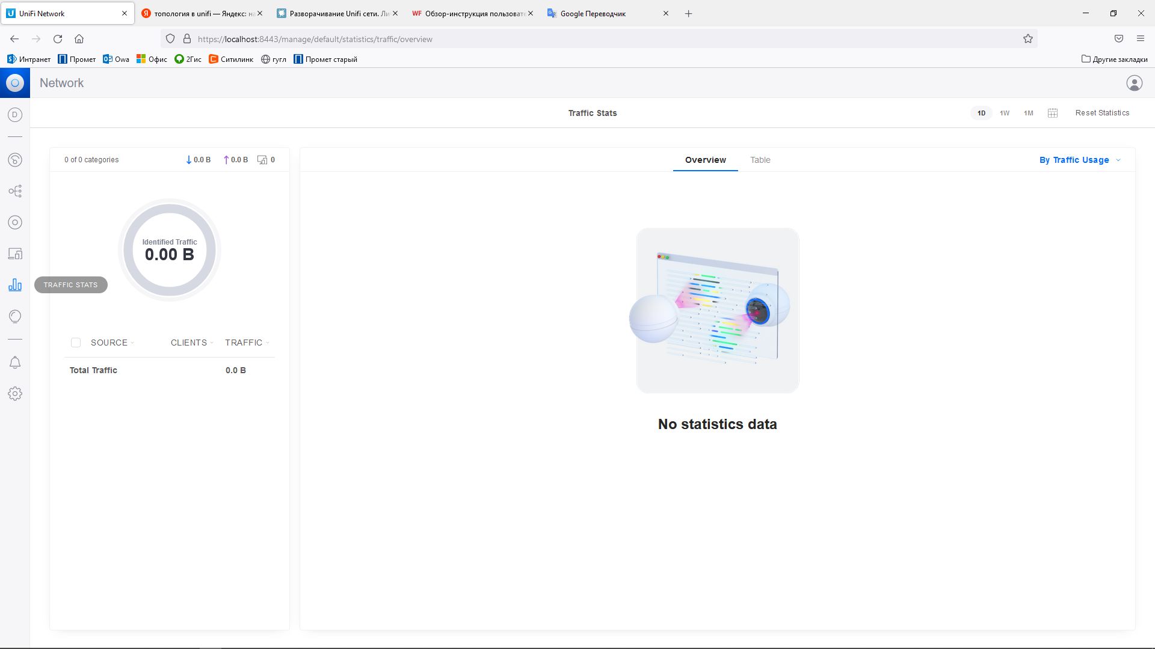Open the Topology sidebar icon
This screenshot has height=649, width=1155.
tap(15, 191)
